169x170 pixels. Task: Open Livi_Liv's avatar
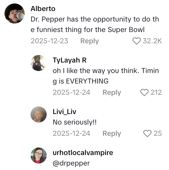click(38, 115)
